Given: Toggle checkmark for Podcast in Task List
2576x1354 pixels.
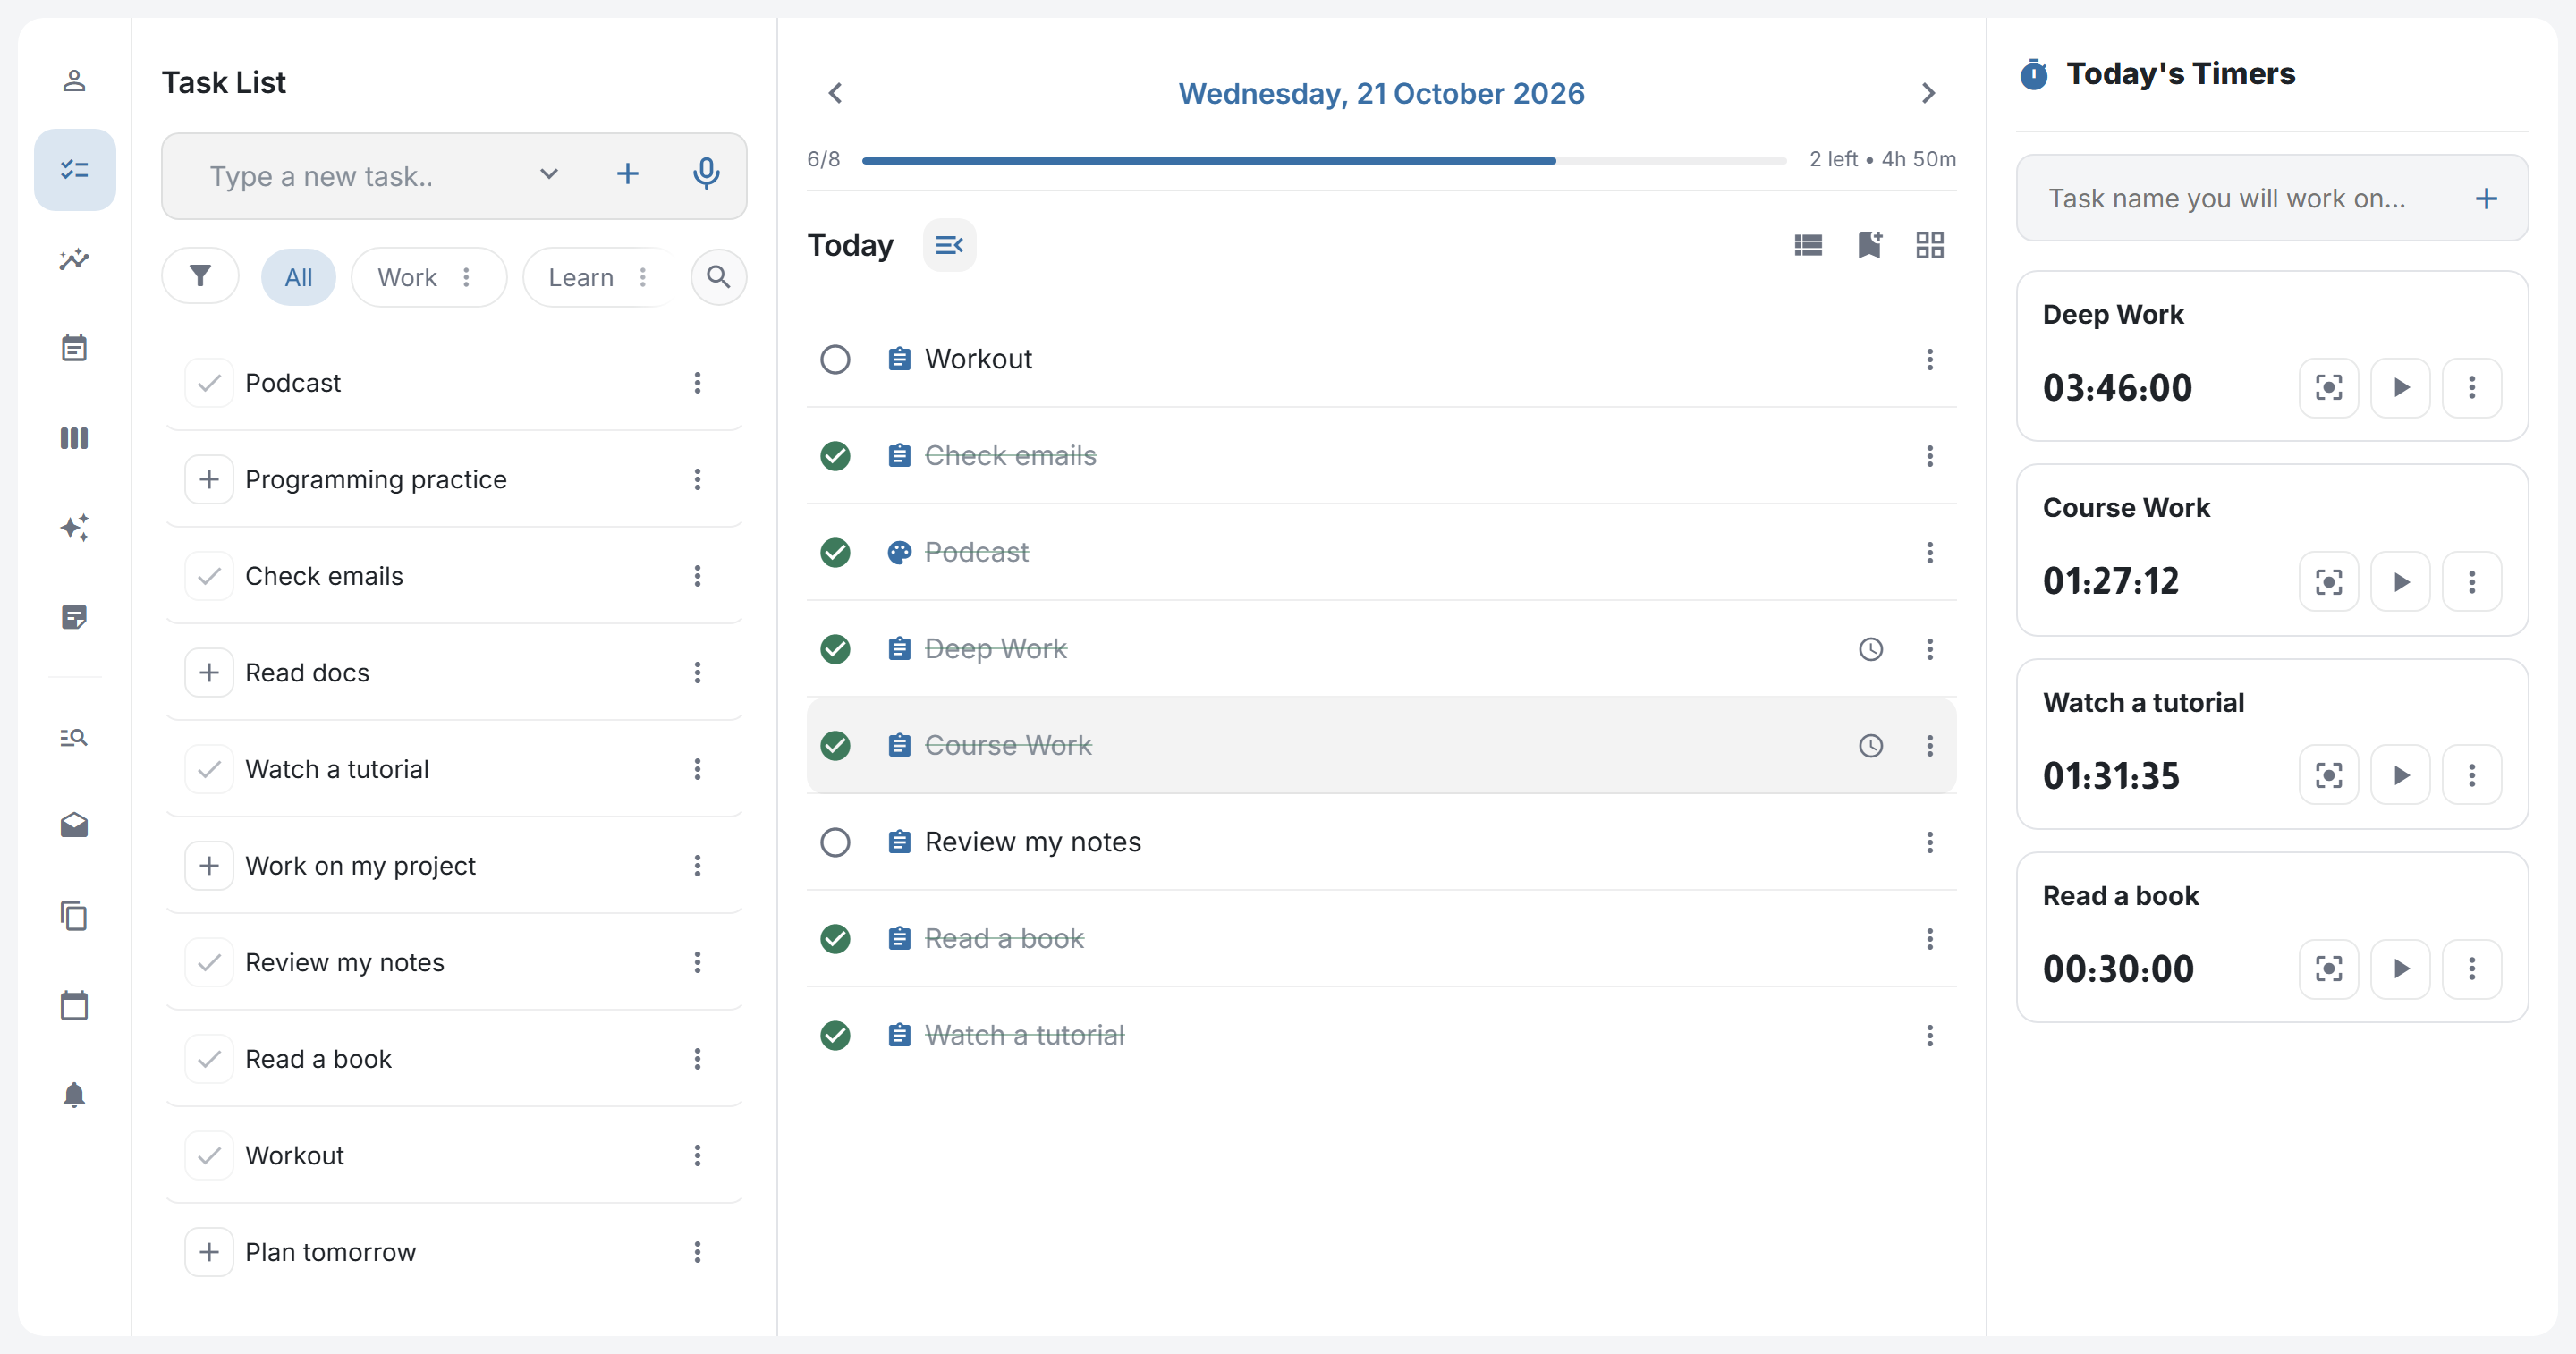Looking at the screenshot, I should 209,383.
